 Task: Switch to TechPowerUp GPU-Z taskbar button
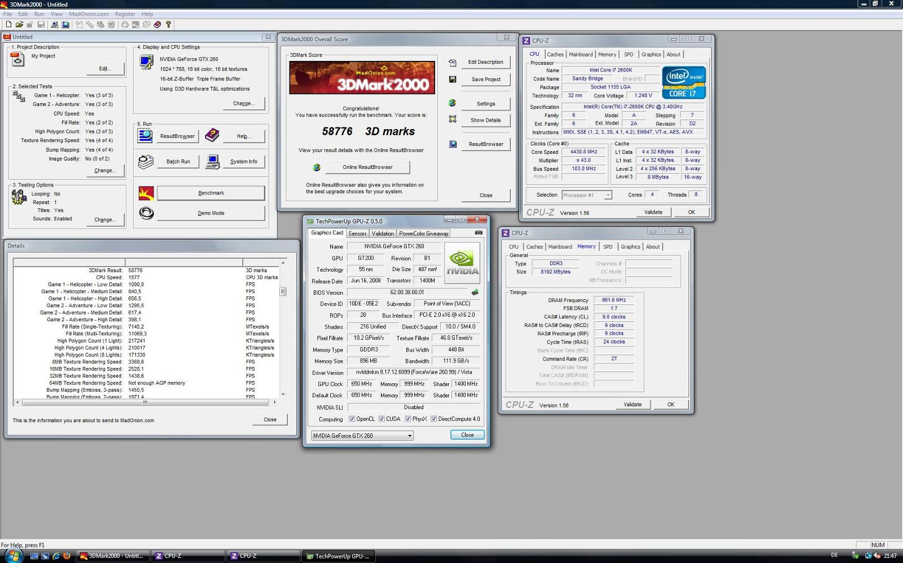click(337, 556)
